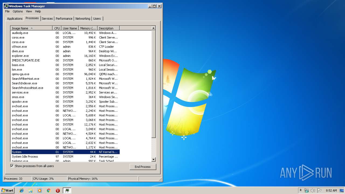Image resolution: width=345 pixels, height=194 pixels.
Task: Select the SearchFilterHost.exe process
Action: [x=65, y=79]
